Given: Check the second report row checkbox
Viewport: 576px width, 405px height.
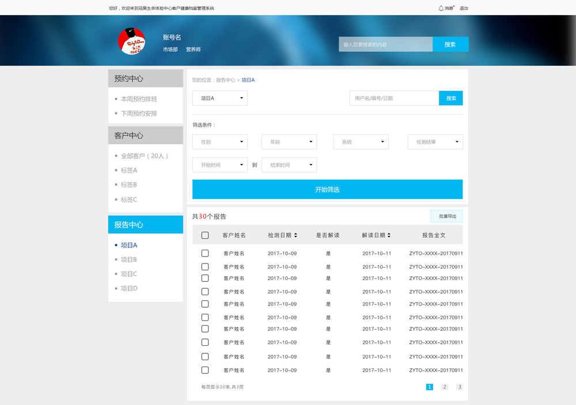Looking at the screenshot, I should [x=205, y=267].
